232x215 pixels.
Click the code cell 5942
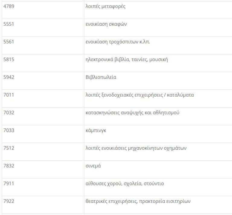(x=9, y=77)
